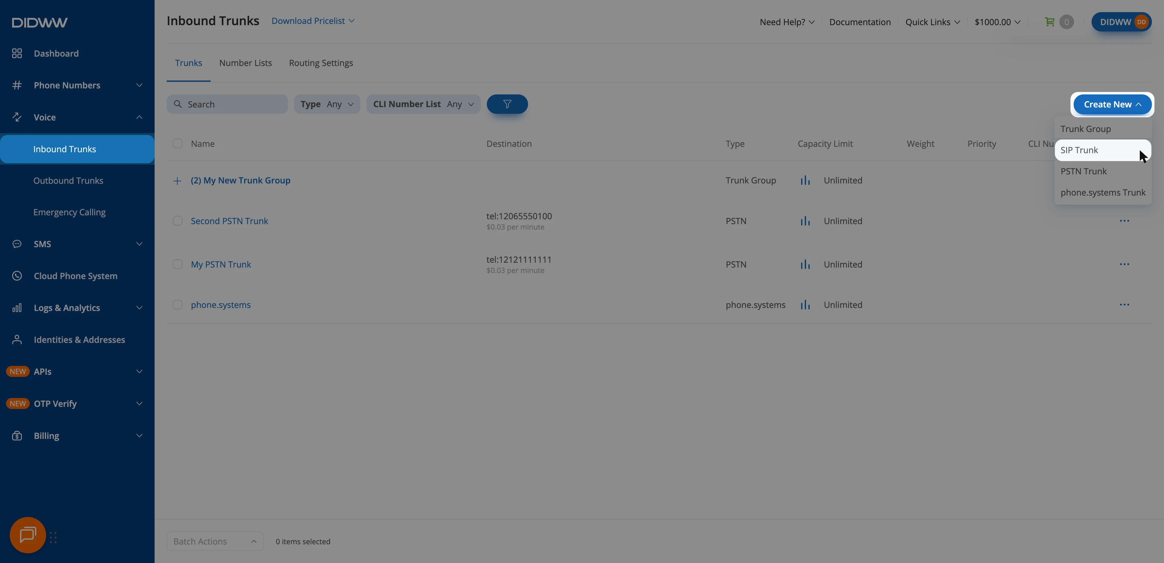The width and height of the screenshot is (1164, 563).
Task: Check the phone.systems row checkbox
Action: tap(178, 305)
